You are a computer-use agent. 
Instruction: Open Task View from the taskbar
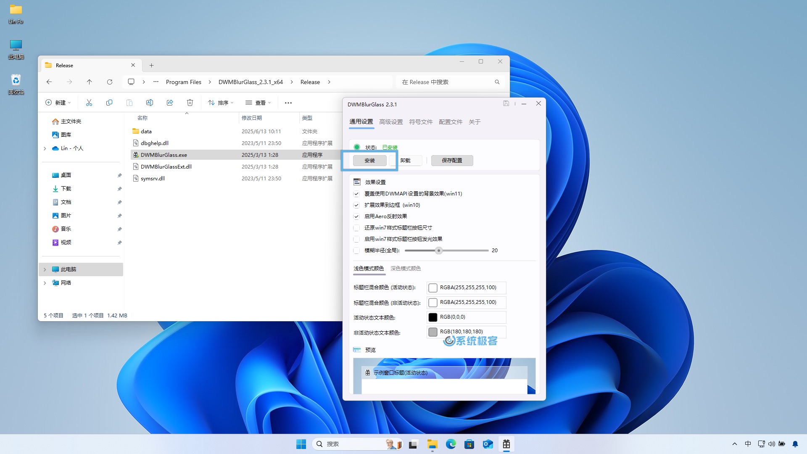point(414,444)
